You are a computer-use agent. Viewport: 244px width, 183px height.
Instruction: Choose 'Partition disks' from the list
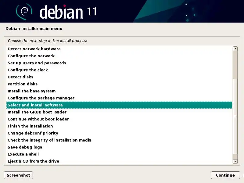click(x=119, y=84)
